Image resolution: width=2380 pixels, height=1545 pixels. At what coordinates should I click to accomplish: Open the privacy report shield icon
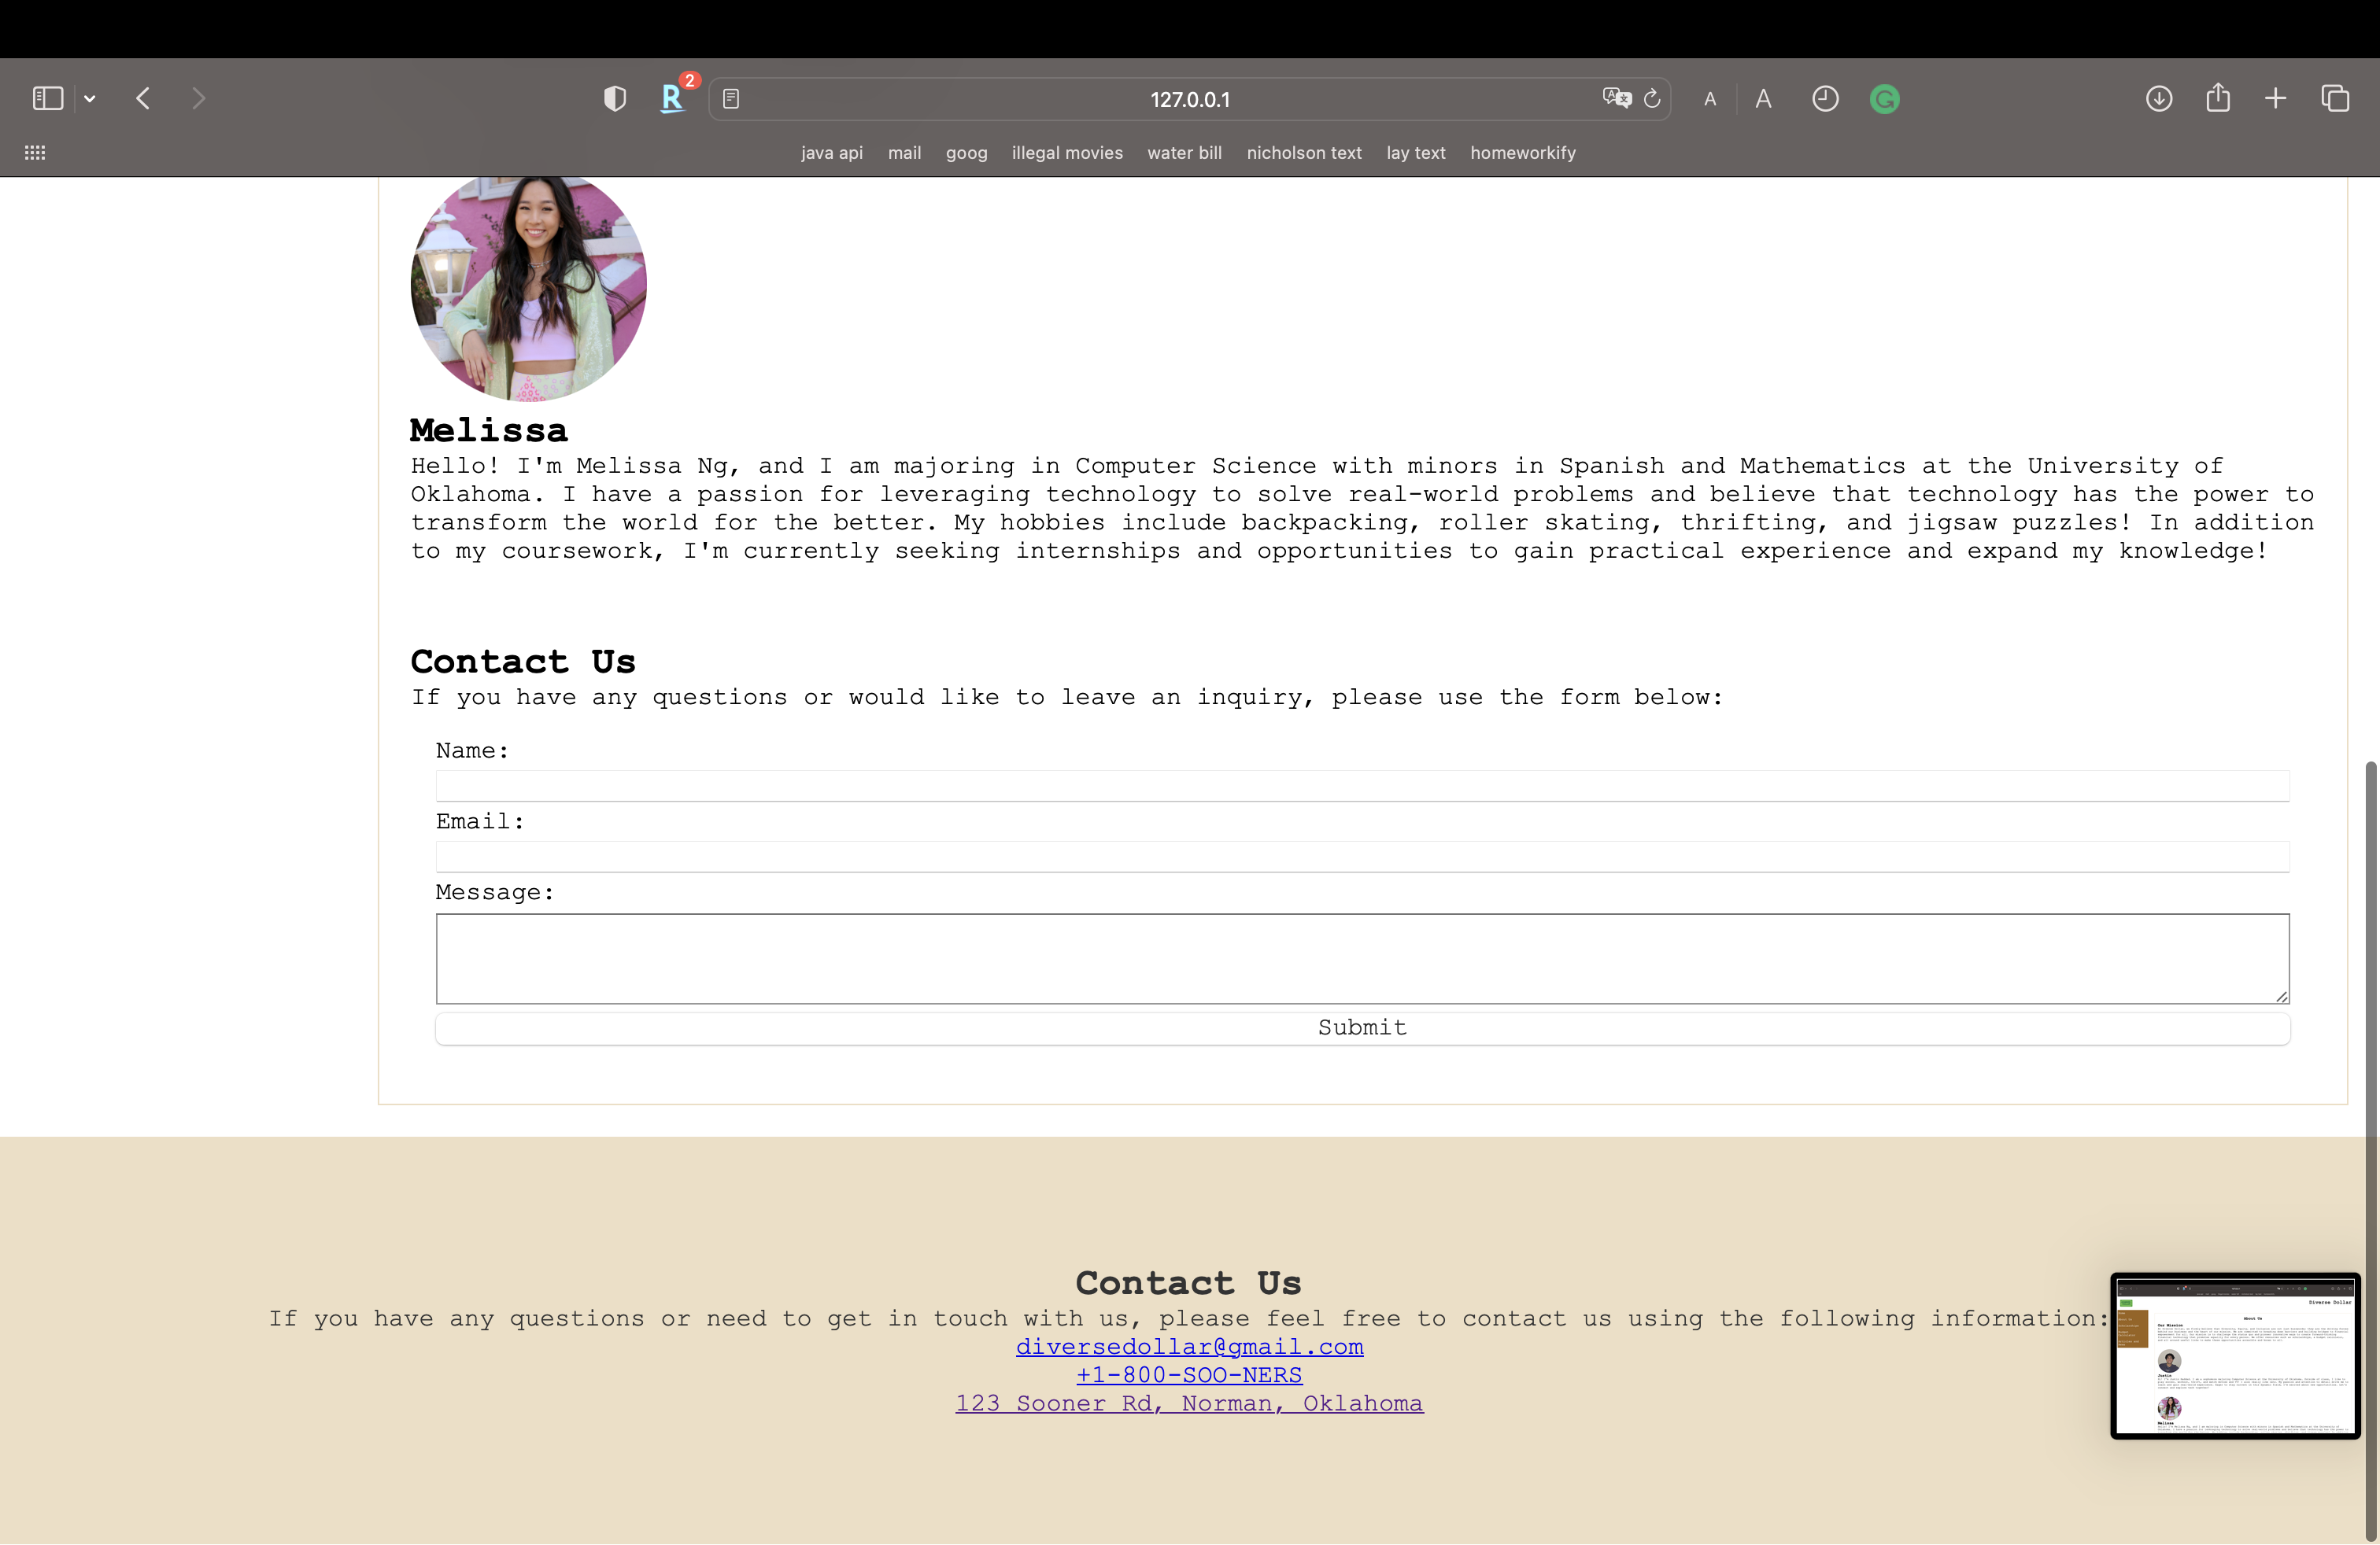click(615, 98)
